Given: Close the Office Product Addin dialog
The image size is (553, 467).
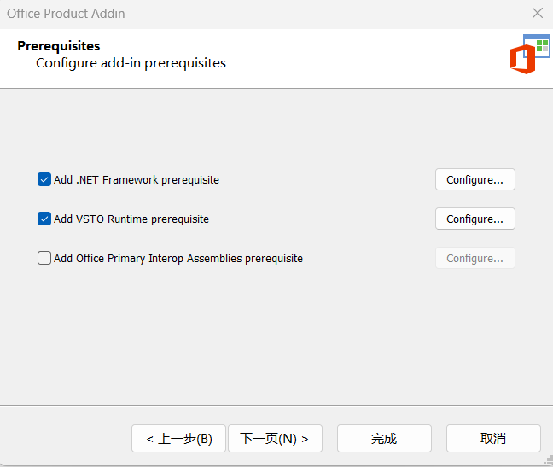Looking at the screenshot, I should (x=537, y=14).
